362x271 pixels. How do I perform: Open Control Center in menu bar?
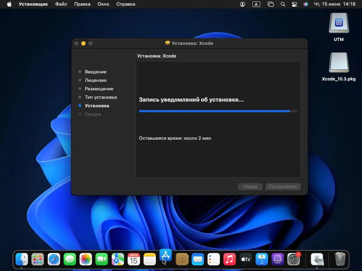pyautogui.click(x=294, y=4)
